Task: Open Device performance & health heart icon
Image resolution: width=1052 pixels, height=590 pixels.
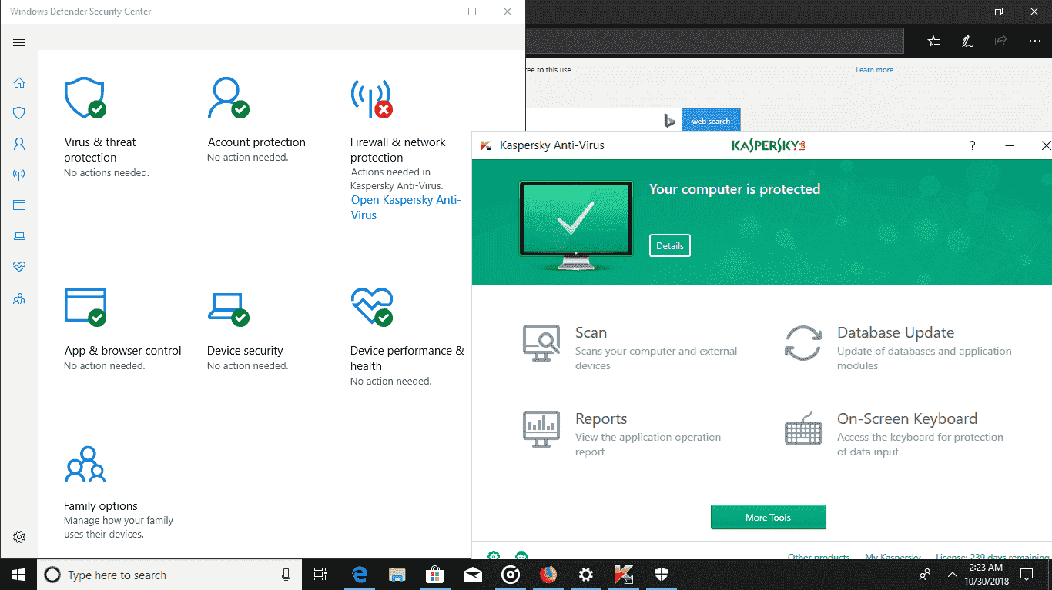Action: 371,306
